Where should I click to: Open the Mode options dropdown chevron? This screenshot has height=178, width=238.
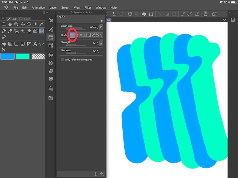pyautogui.click(x=101, y=35)
